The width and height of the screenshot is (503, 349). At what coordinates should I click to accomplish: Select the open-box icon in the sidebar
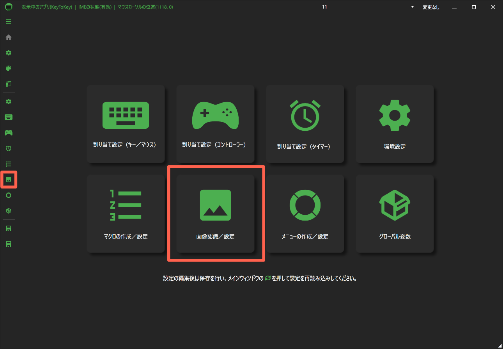(9, 211)
